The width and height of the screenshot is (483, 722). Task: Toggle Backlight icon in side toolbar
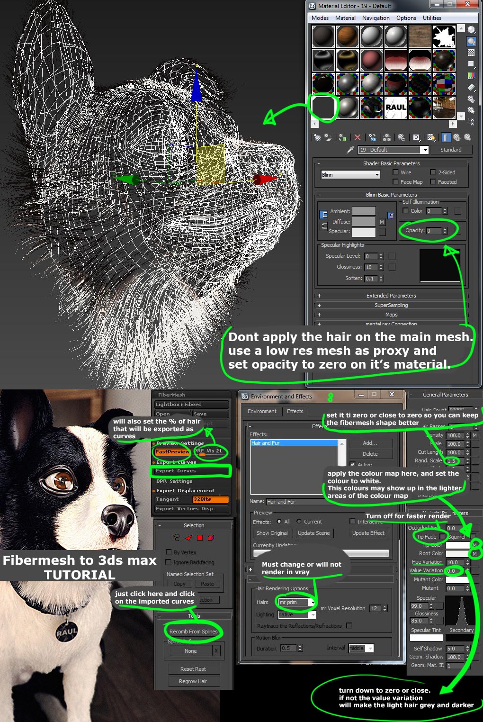coord(471,41)
